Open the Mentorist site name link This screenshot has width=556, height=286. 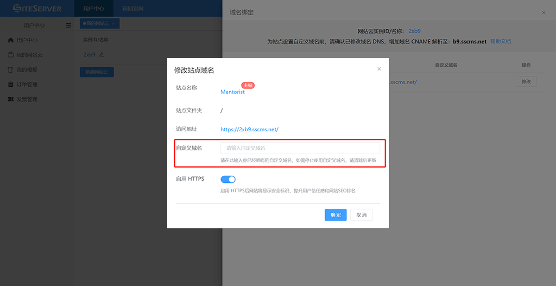232,92
